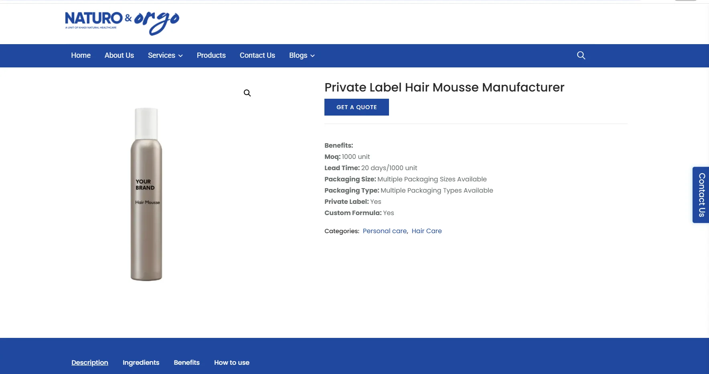Open the How to use tab
Screen dimensions: 709x374
click(x=231, y=362)
